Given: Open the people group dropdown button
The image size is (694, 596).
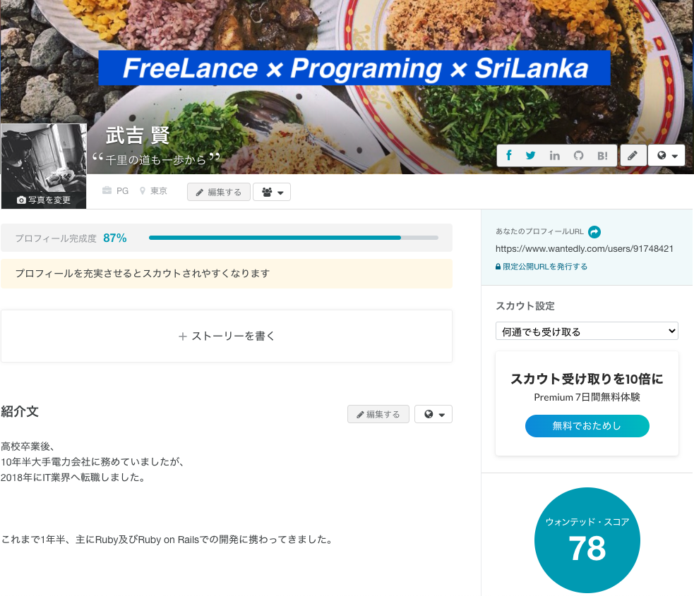Looking at the screenshot, I should tap(272, 192).
